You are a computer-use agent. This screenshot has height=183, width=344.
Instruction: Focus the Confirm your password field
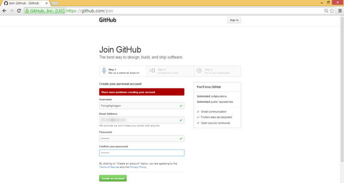click(x=142, y=153)
